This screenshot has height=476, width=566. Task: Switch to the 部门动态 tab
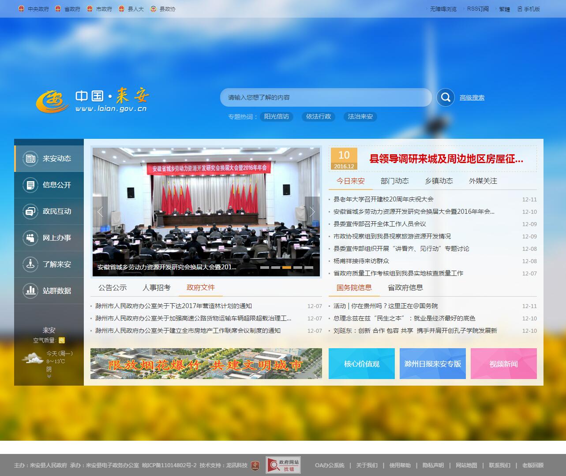tap(395, 181)
